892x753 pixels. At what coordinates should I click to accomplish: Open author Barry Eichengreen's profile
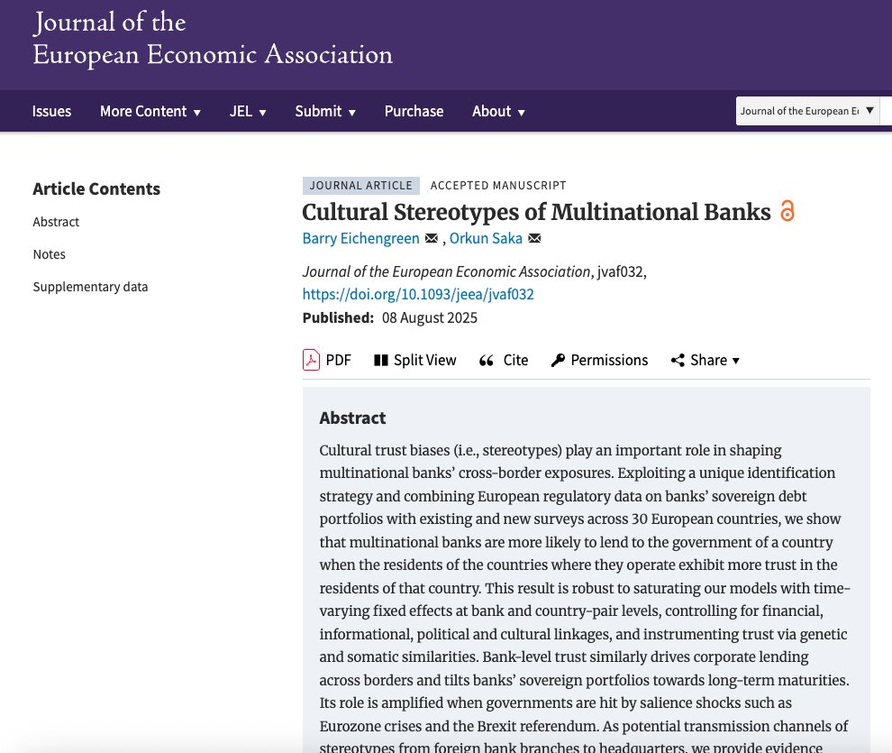pyautogui.click(x=360, y=238)
